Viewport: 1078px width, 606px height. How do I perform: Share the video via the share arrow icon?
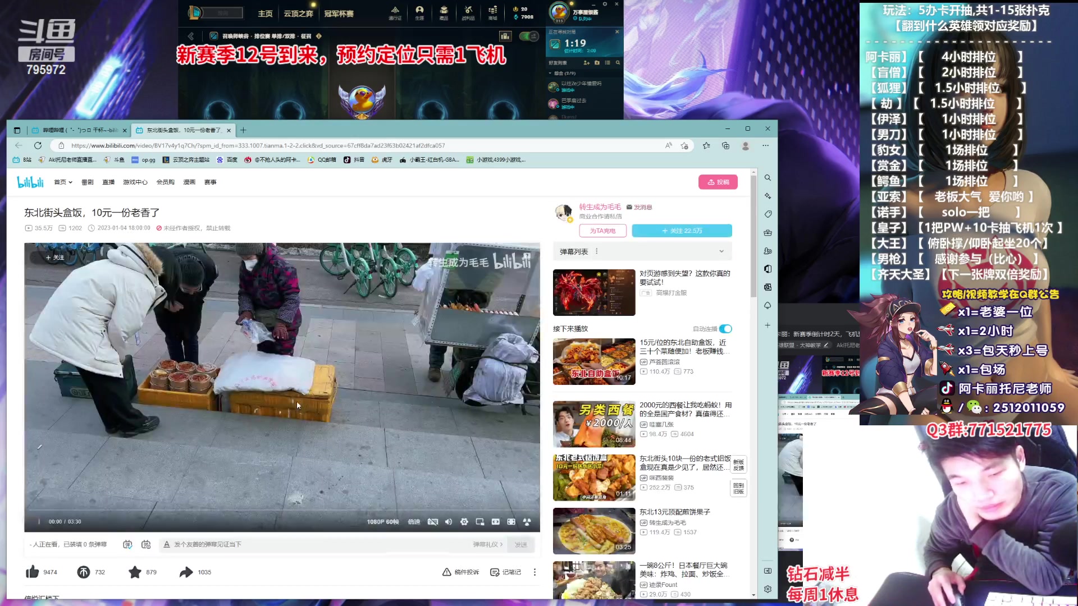(x=186, y=572)
